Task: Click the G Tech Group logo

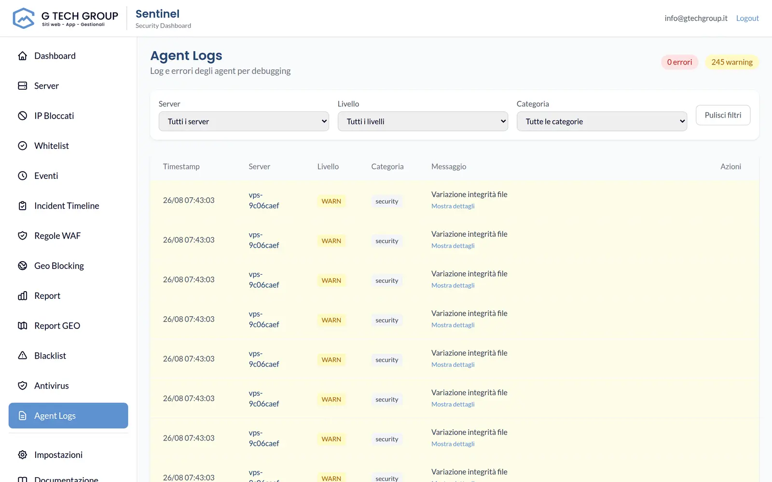Action: click(65, 18)
